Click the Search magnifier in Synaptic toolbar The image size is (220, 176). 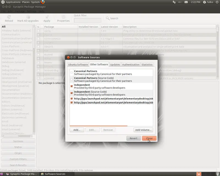[108, 18]
